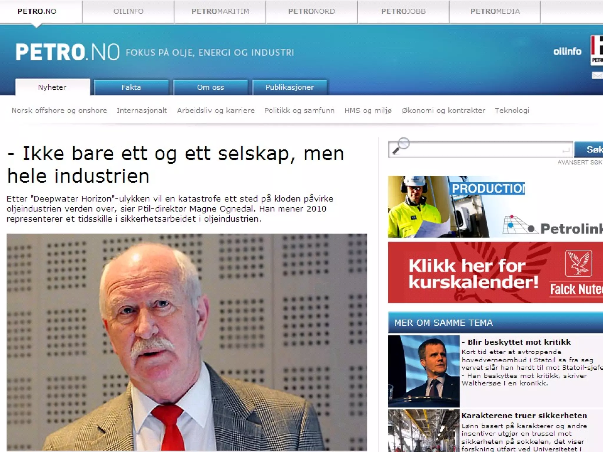The width and height of the screenshot is (603, 452).
Task: Click the PETRO.NO site logo
Action: [x=67, y=52]
